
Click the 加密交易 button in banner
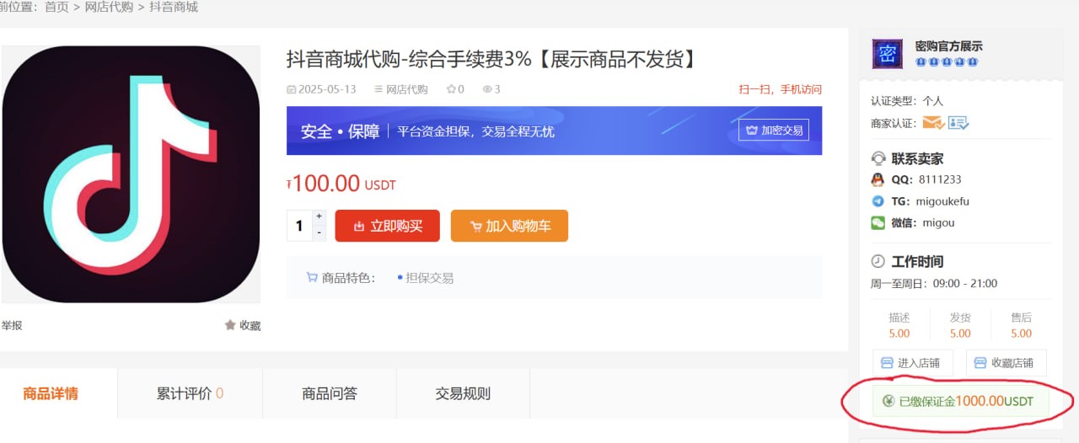pos(773,131)
